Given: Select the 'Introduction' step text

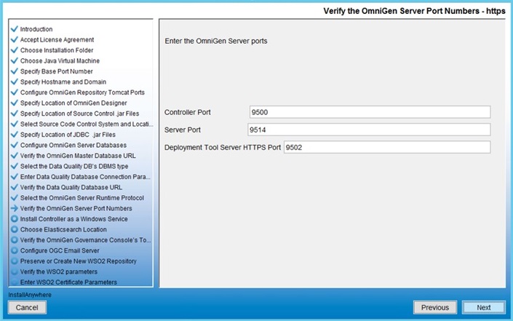Looking at the screenshot, I should (36, 29).
